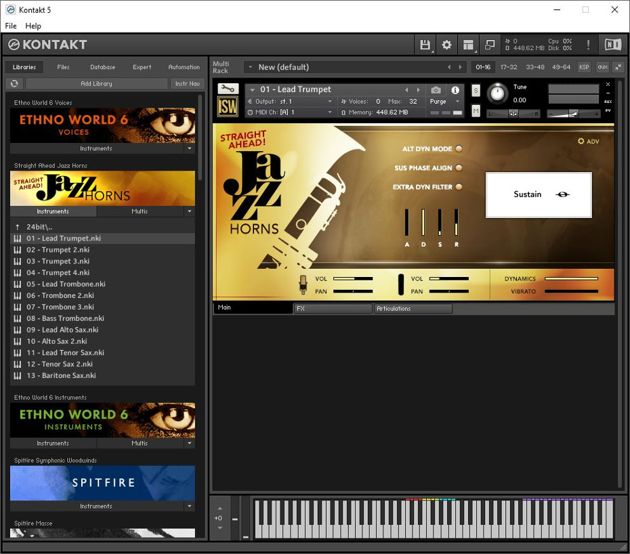Open the Help menu

(33, 26)
